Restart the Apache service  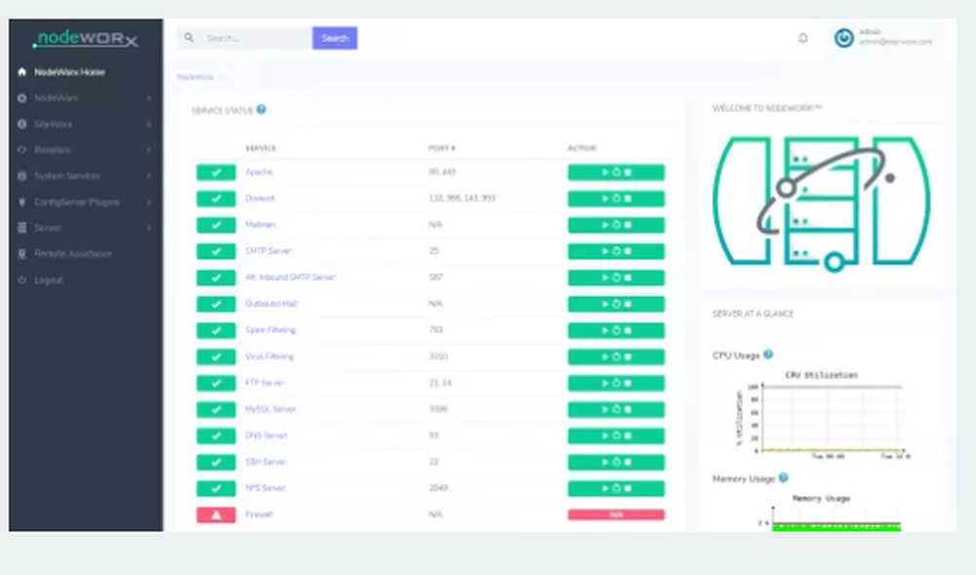616,173
